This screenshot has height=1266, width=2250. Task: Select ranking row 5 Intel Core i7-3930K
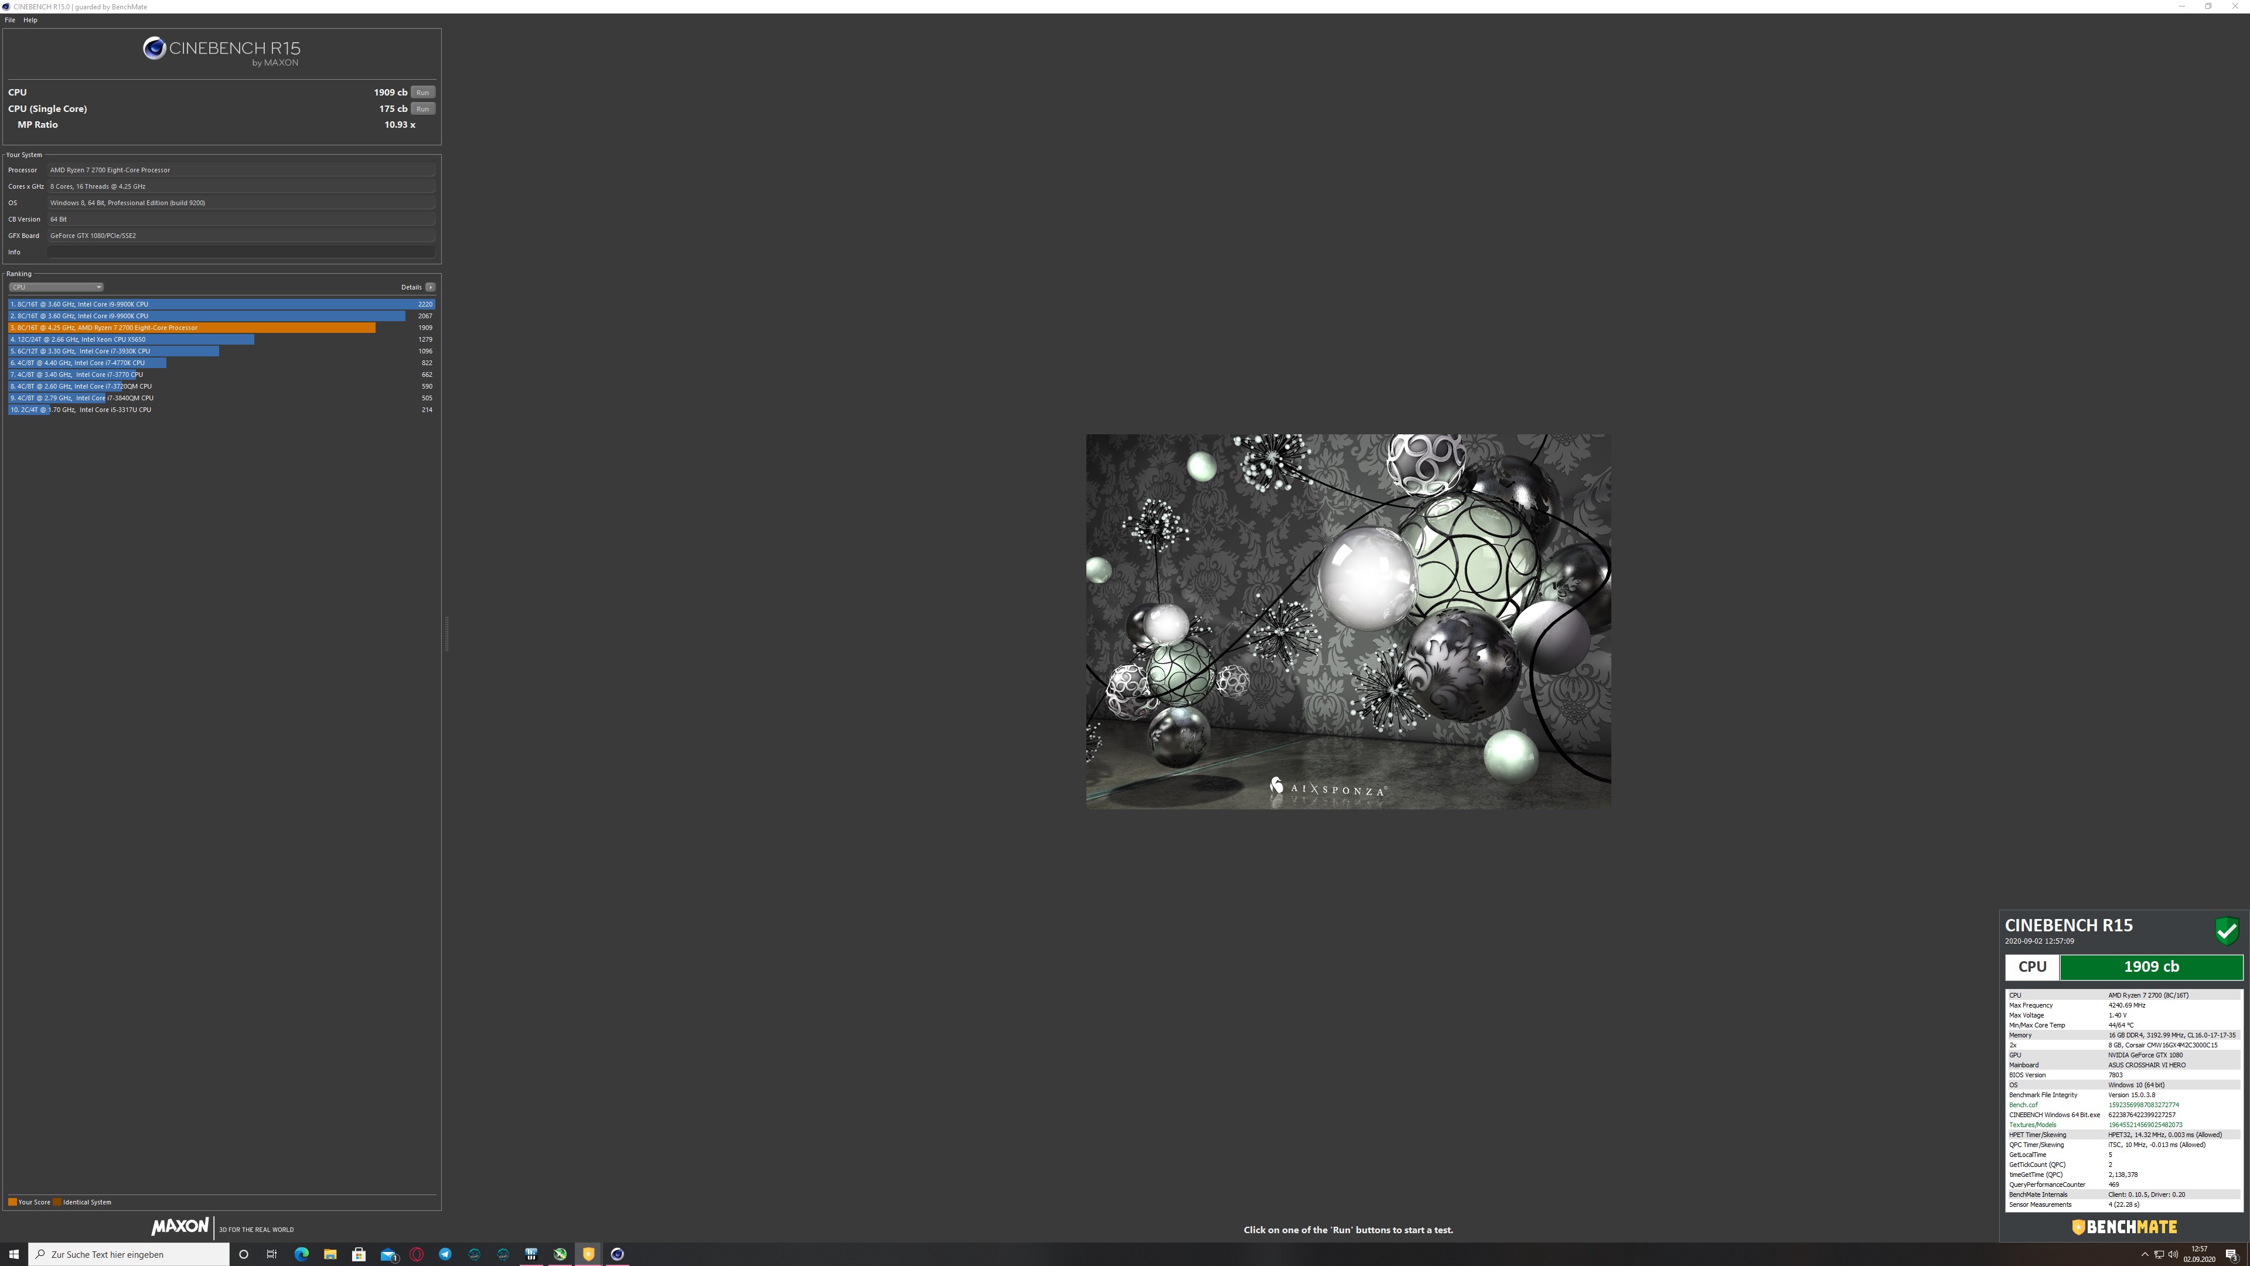[222, 351]
